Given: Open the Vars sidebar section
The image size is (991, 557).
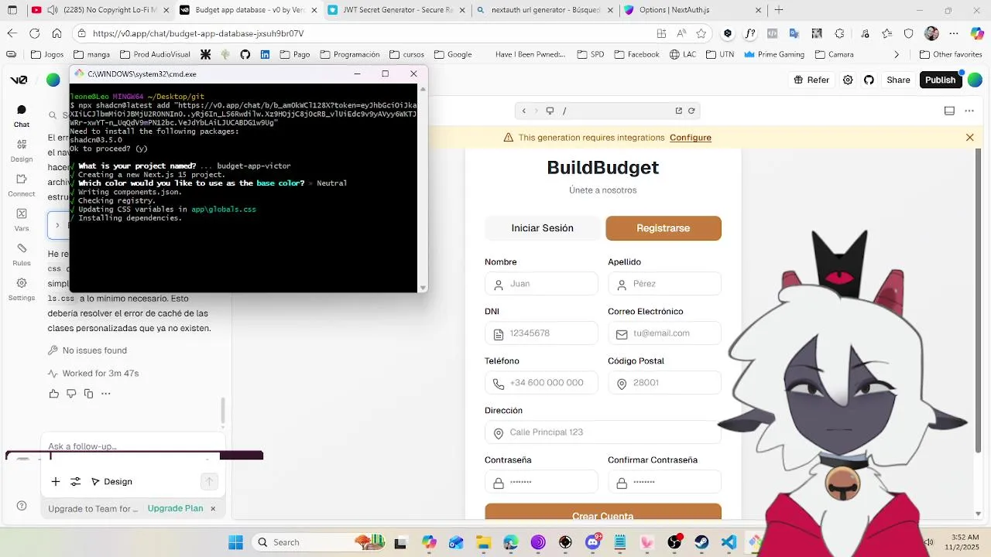Looking at the screenshot, I should (x=22, y=220).
